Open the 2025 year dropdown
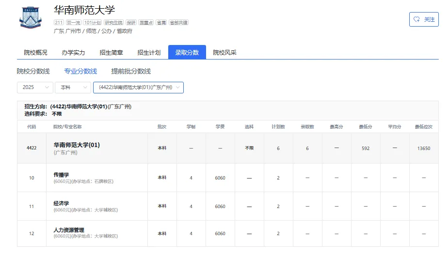The height and width of the screenshot is (254, 448). 35,88
